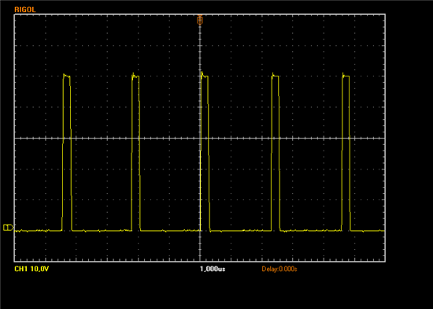Click the Delay:0.000s readout

point(279,269)
